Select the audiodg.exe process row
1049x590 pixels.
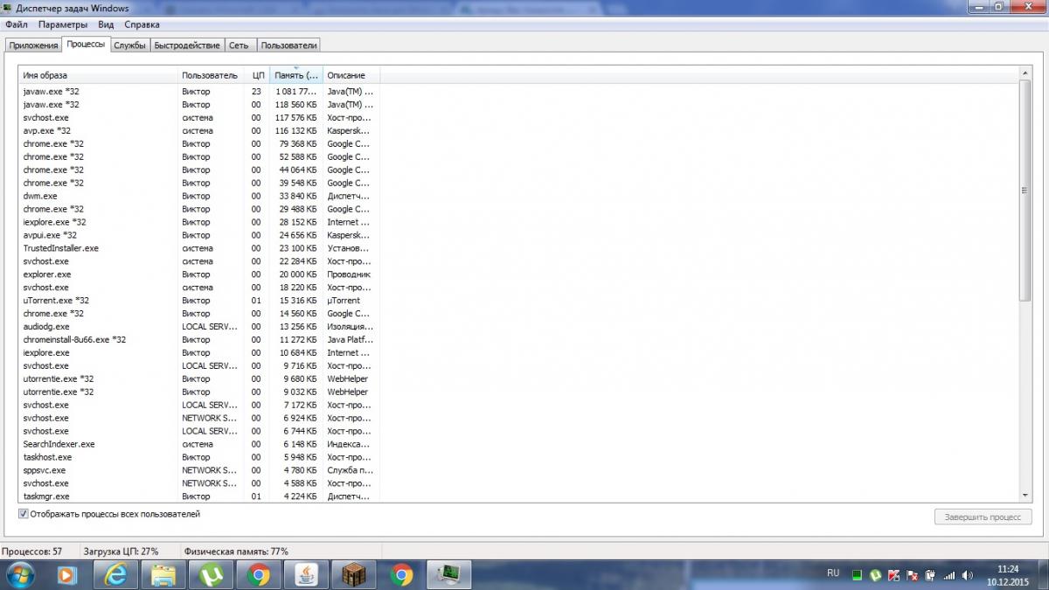coord(199,326)
